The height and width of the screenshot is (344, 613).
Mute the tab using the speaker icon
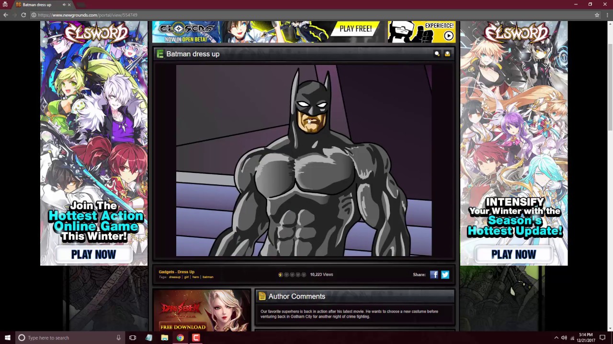[x=64, y=5]
